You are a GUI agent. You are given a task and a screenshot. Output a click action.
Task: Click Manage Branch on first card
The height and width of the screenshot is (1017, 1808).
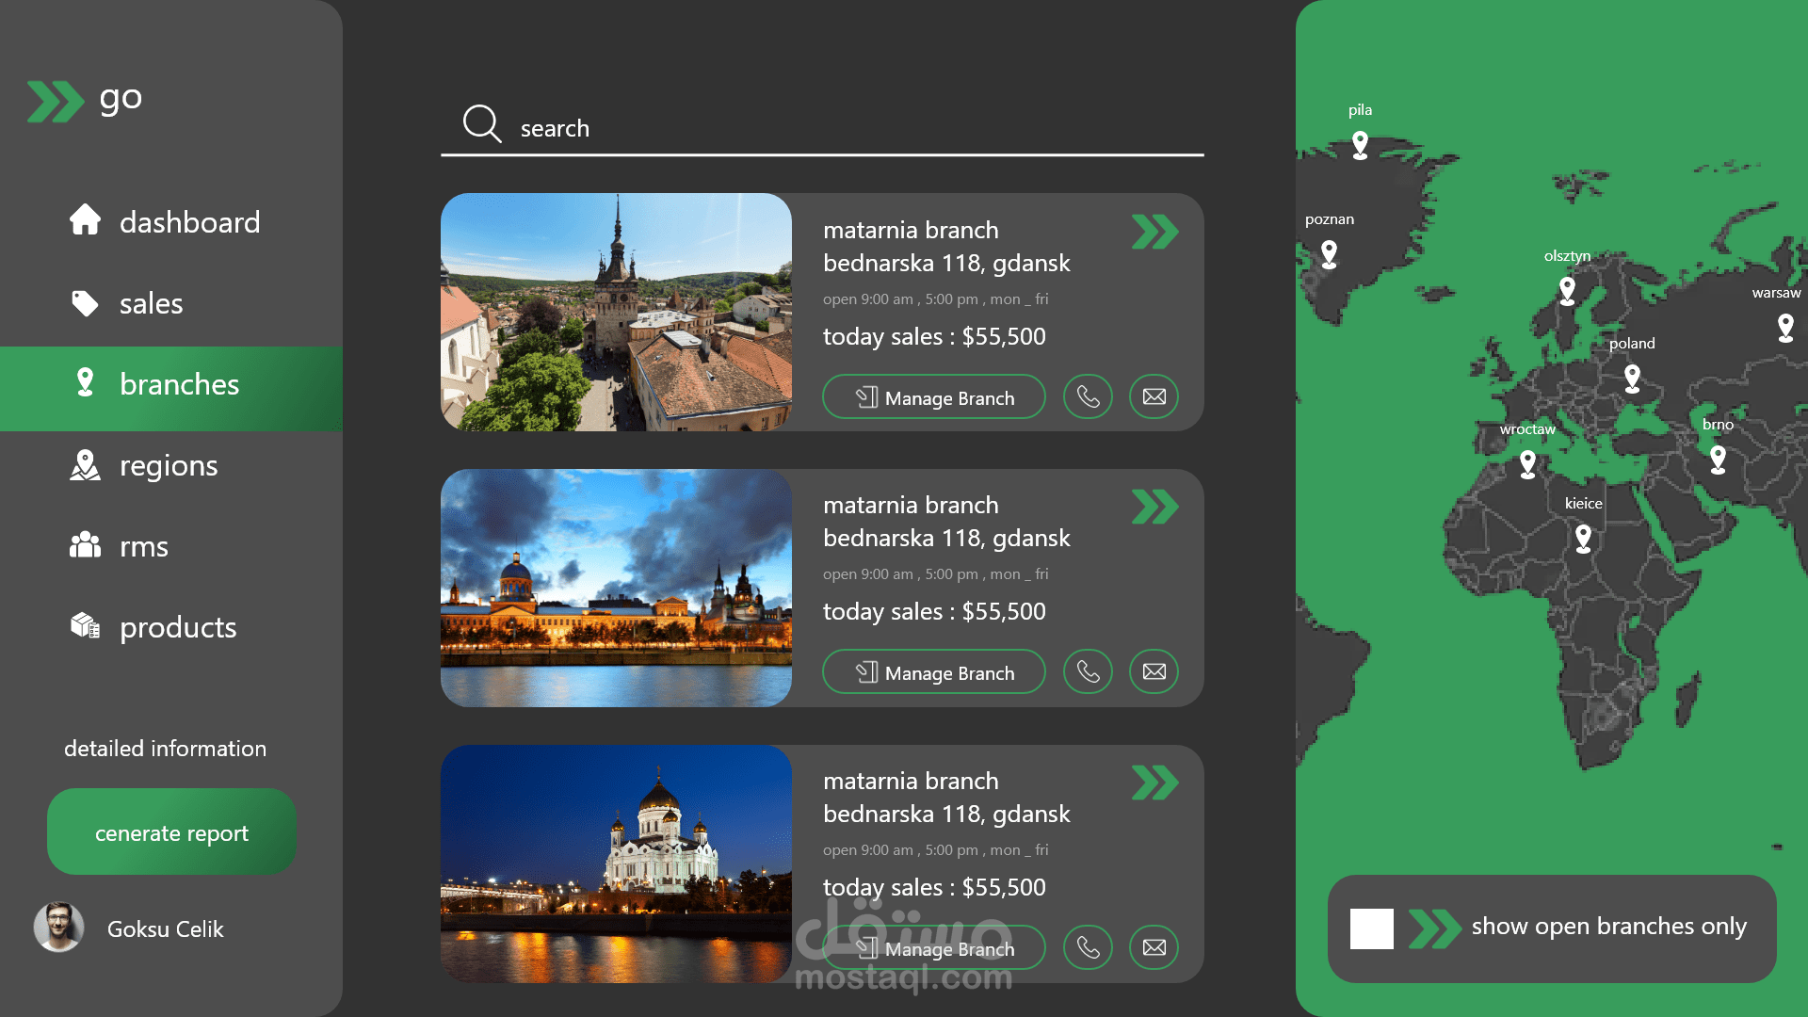(933, 397)
